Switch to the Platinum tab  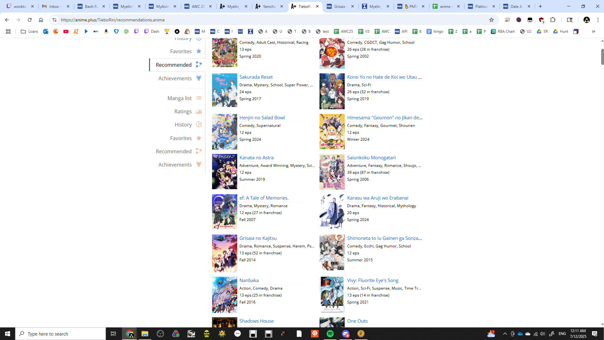tap(481, 6)
